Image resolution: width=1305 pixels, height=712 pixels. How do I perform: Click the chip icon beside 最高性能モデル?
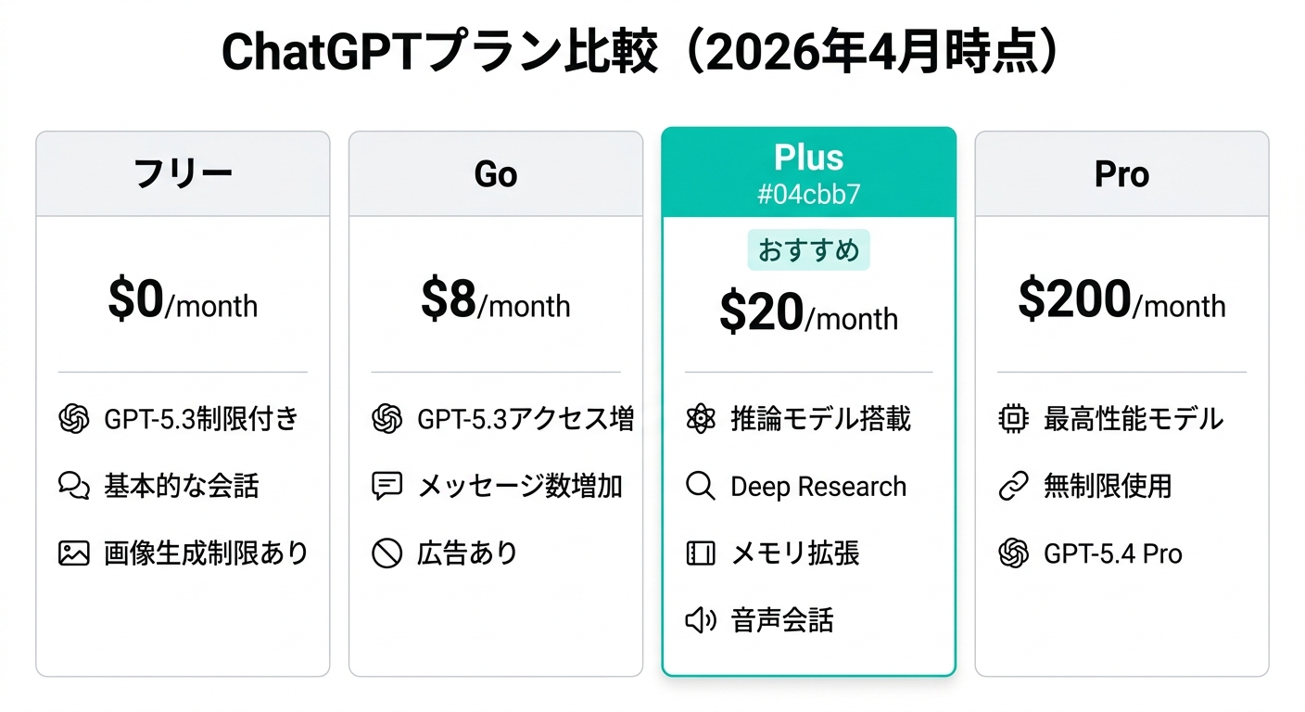[x=1013, y=419]
